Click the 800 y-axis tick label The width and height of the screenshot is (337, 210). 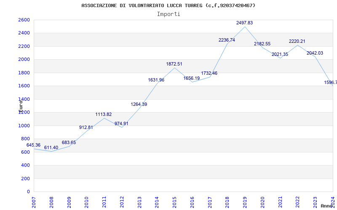[x=26, y=139]
